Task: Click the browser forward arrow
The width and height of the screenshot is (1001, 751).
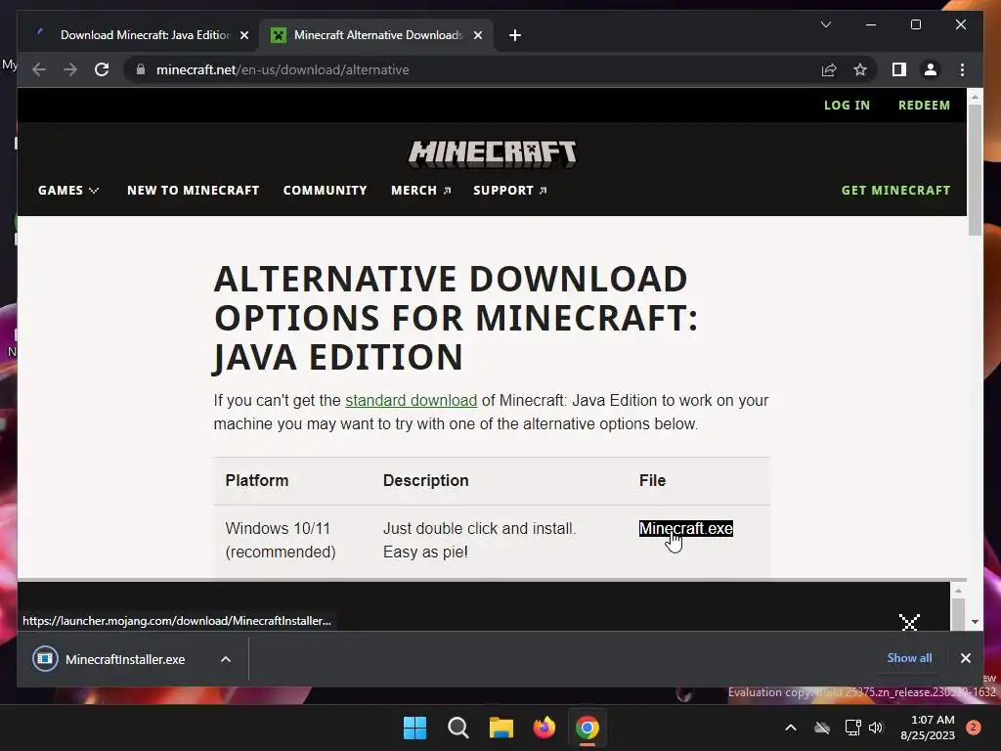Action: tap(70, 69)
